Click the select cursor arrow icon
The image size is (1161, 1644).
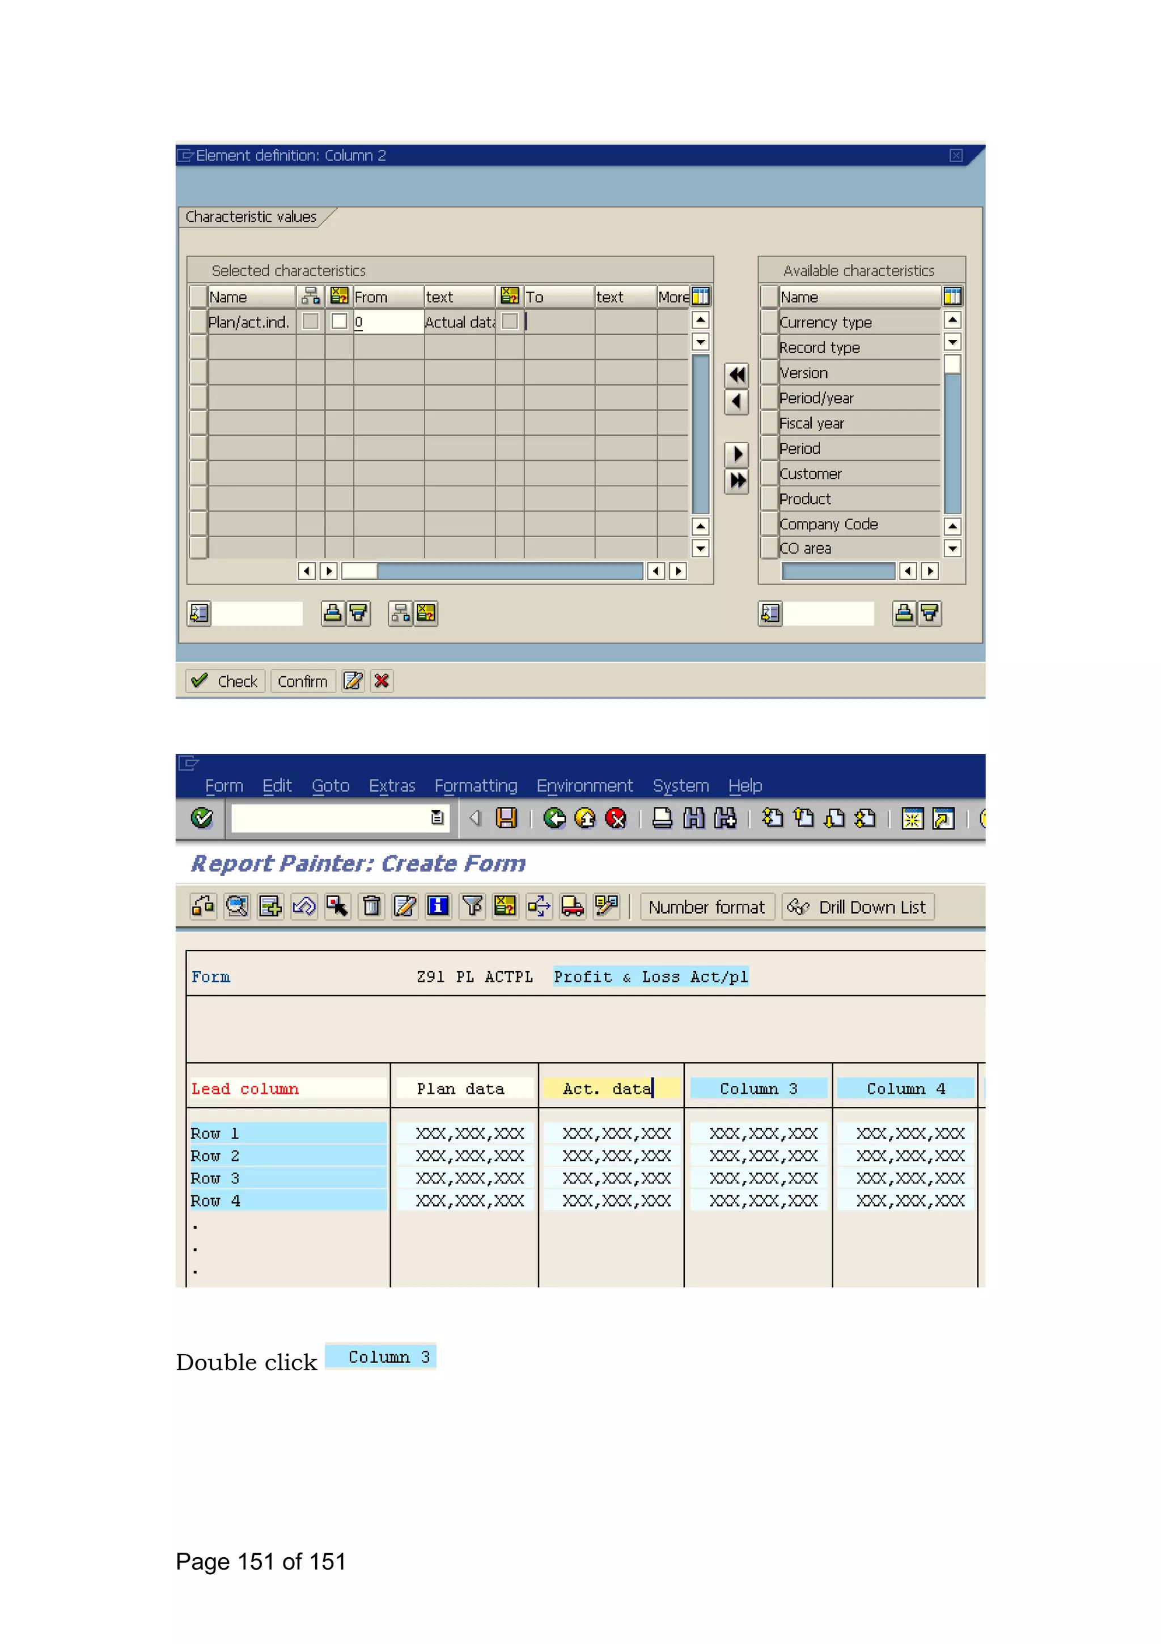(338, 907)
